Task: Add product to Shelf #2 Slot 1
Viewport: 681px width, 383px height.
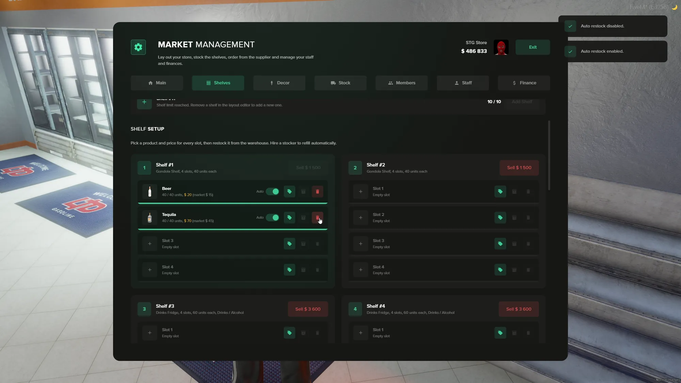Action: [x=361, y=191]
